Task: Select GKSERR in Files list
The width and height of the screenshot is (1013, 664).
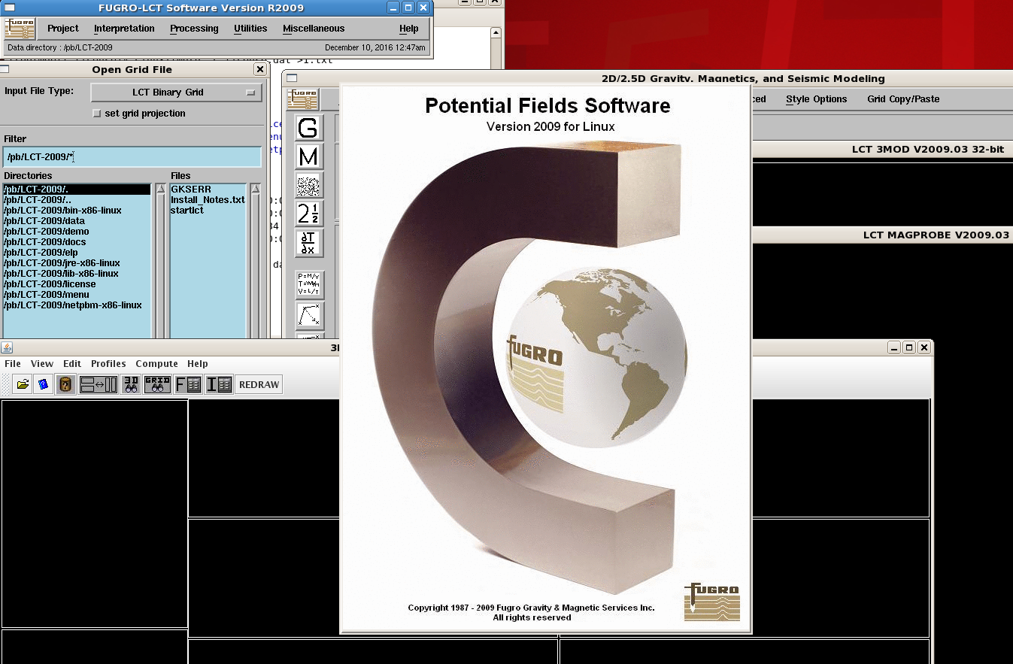Action: 208,189
